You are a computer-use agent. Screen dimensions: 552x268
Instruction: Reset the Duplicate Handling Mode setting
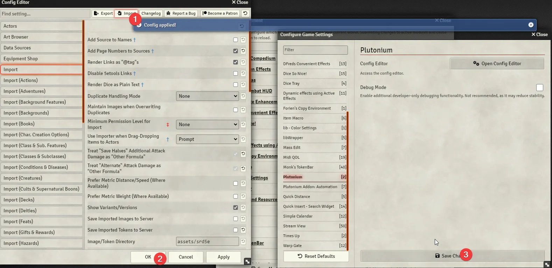[243, 96]
